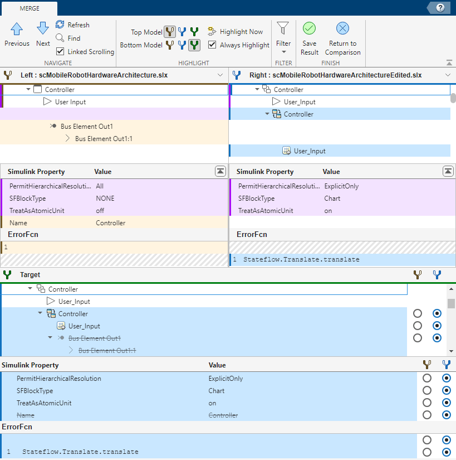The height and width of the screenshot is (460, 456).
Task: Choose left version for Target User_Input row
Action: pos(418,326)
